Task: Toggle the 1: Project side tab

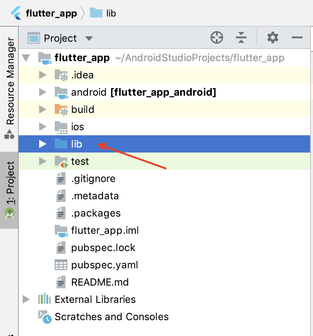Action: click(x=9, y=190)
